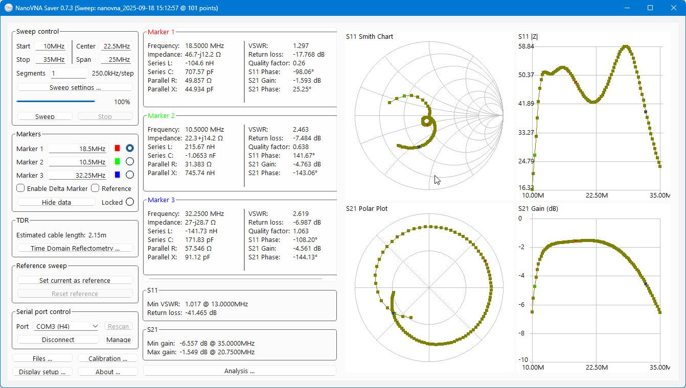Image resolution: width=686 pixels, height=388 pixels.
Task: Click the "Min VSWR: 1.017 @ 13.0000MHz" line
Action: tap(197, 304)
